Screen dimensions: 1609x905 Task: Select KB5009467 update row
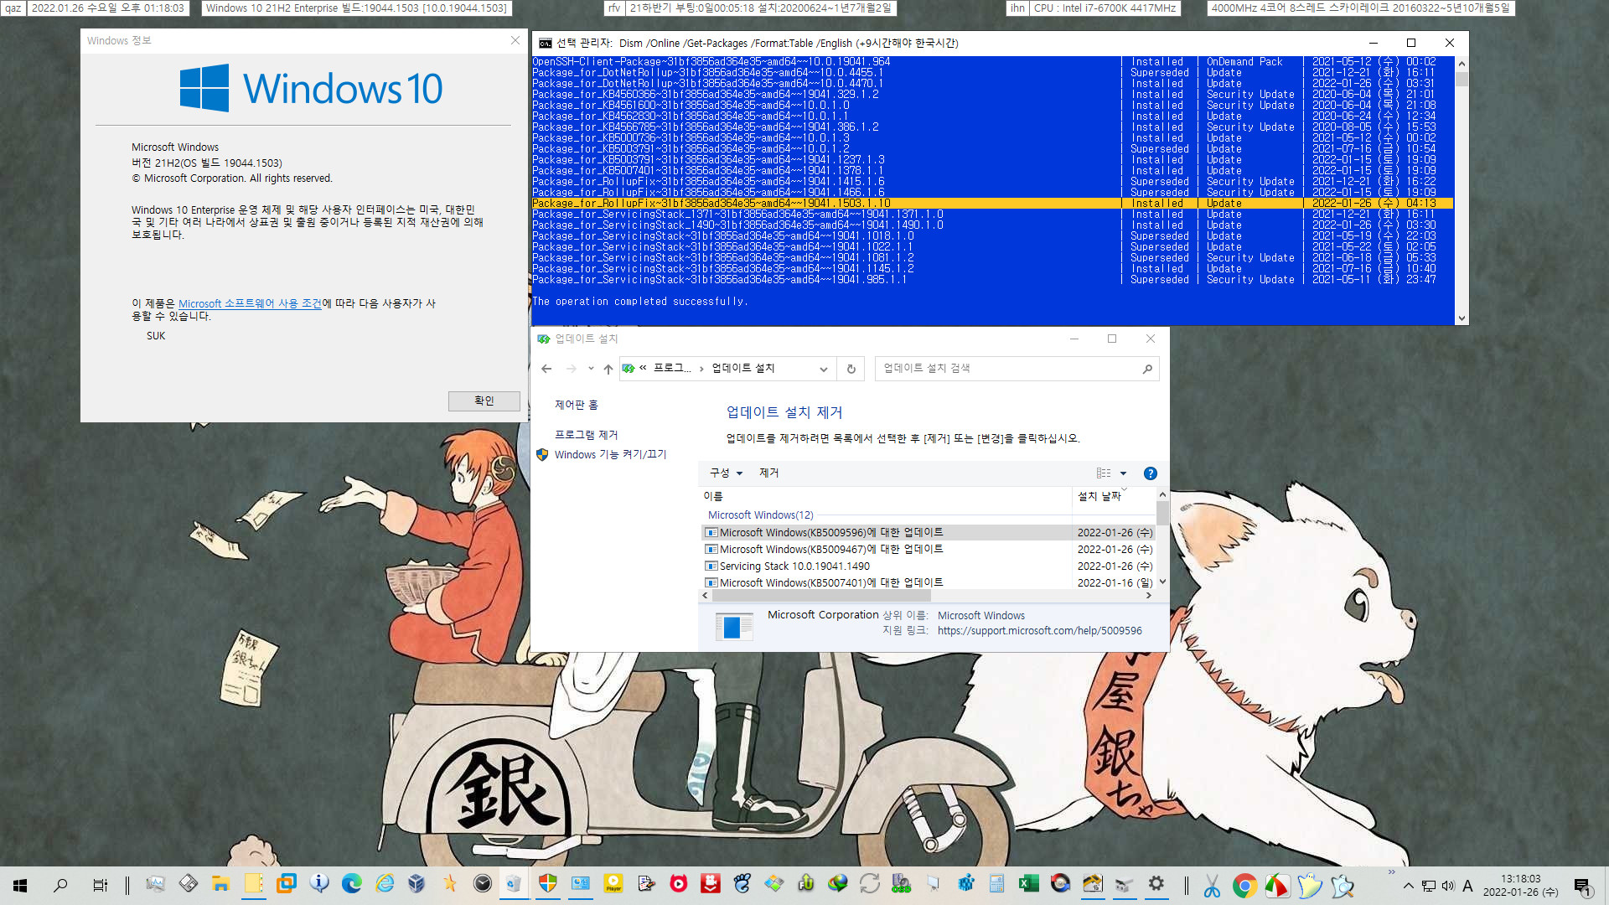click(929, 550)
